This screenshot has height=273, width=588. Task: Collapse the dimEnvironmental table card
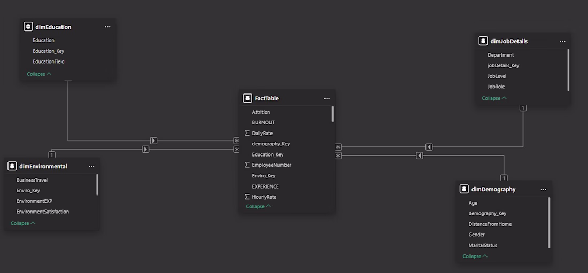23,223
